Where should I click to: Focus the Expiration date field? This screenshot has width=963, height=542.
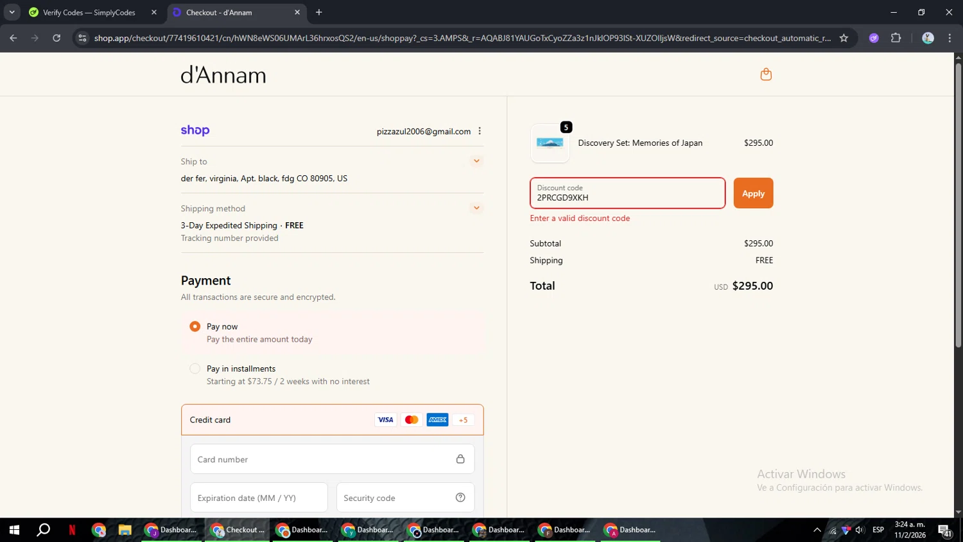pyautogui.click(x=259, y=498)
